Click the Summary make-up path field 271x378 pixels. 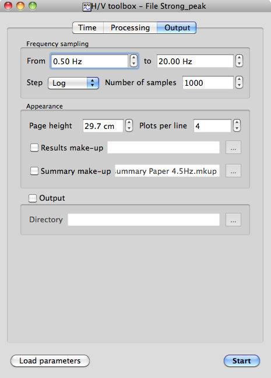pos(167,171)
